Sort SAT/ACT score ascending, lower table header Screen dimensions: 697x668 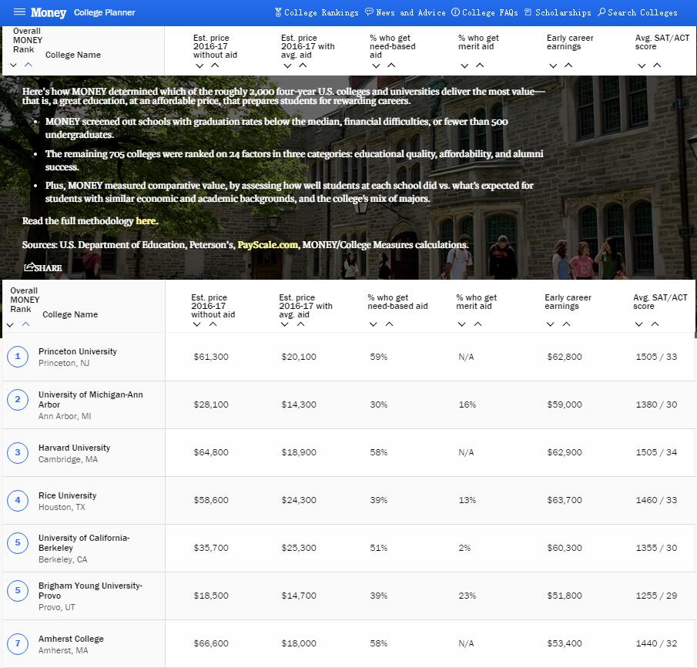[x=655, y=324]
